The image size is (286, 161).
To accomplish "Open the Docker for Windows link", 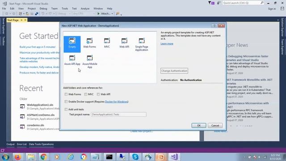I will (117, 102).
